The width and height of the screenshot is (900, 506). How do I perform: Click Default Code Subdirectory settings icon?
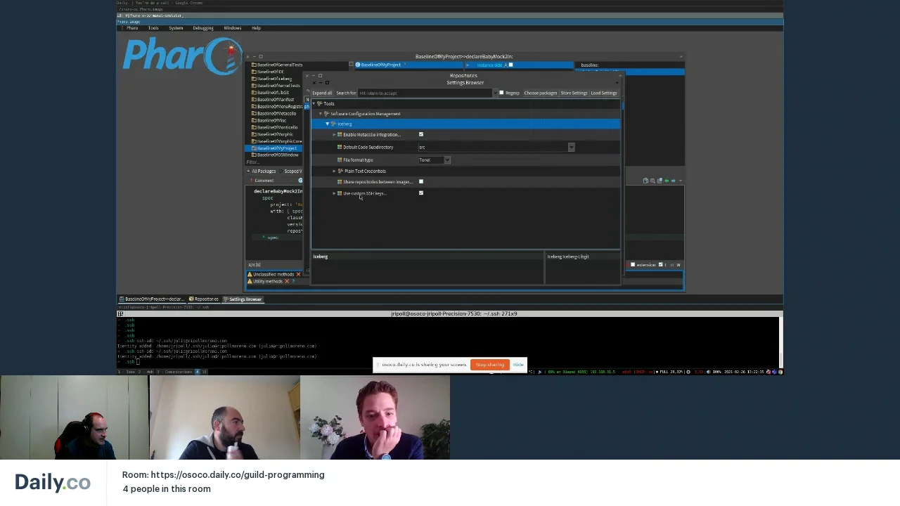pos(340,147)
